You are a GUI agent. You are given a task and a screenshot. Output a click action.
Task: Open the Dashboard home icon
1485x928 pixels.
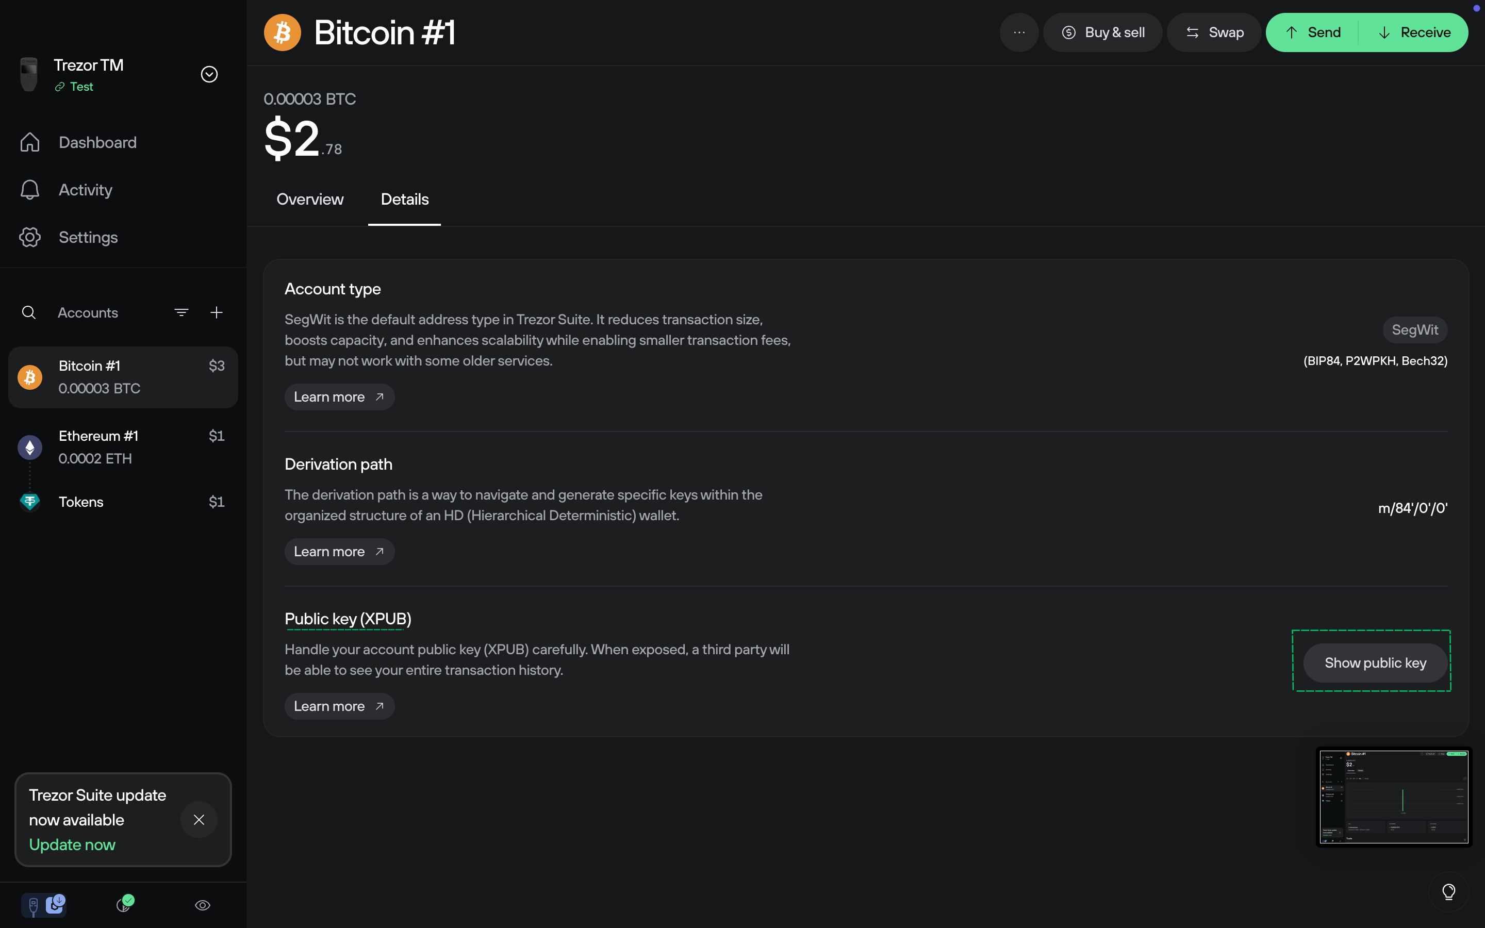point(29,142)
